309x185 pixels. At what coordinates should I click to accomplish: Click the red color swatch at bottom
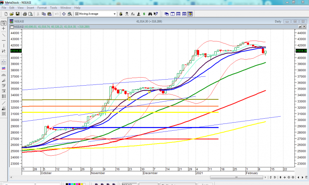79,184
